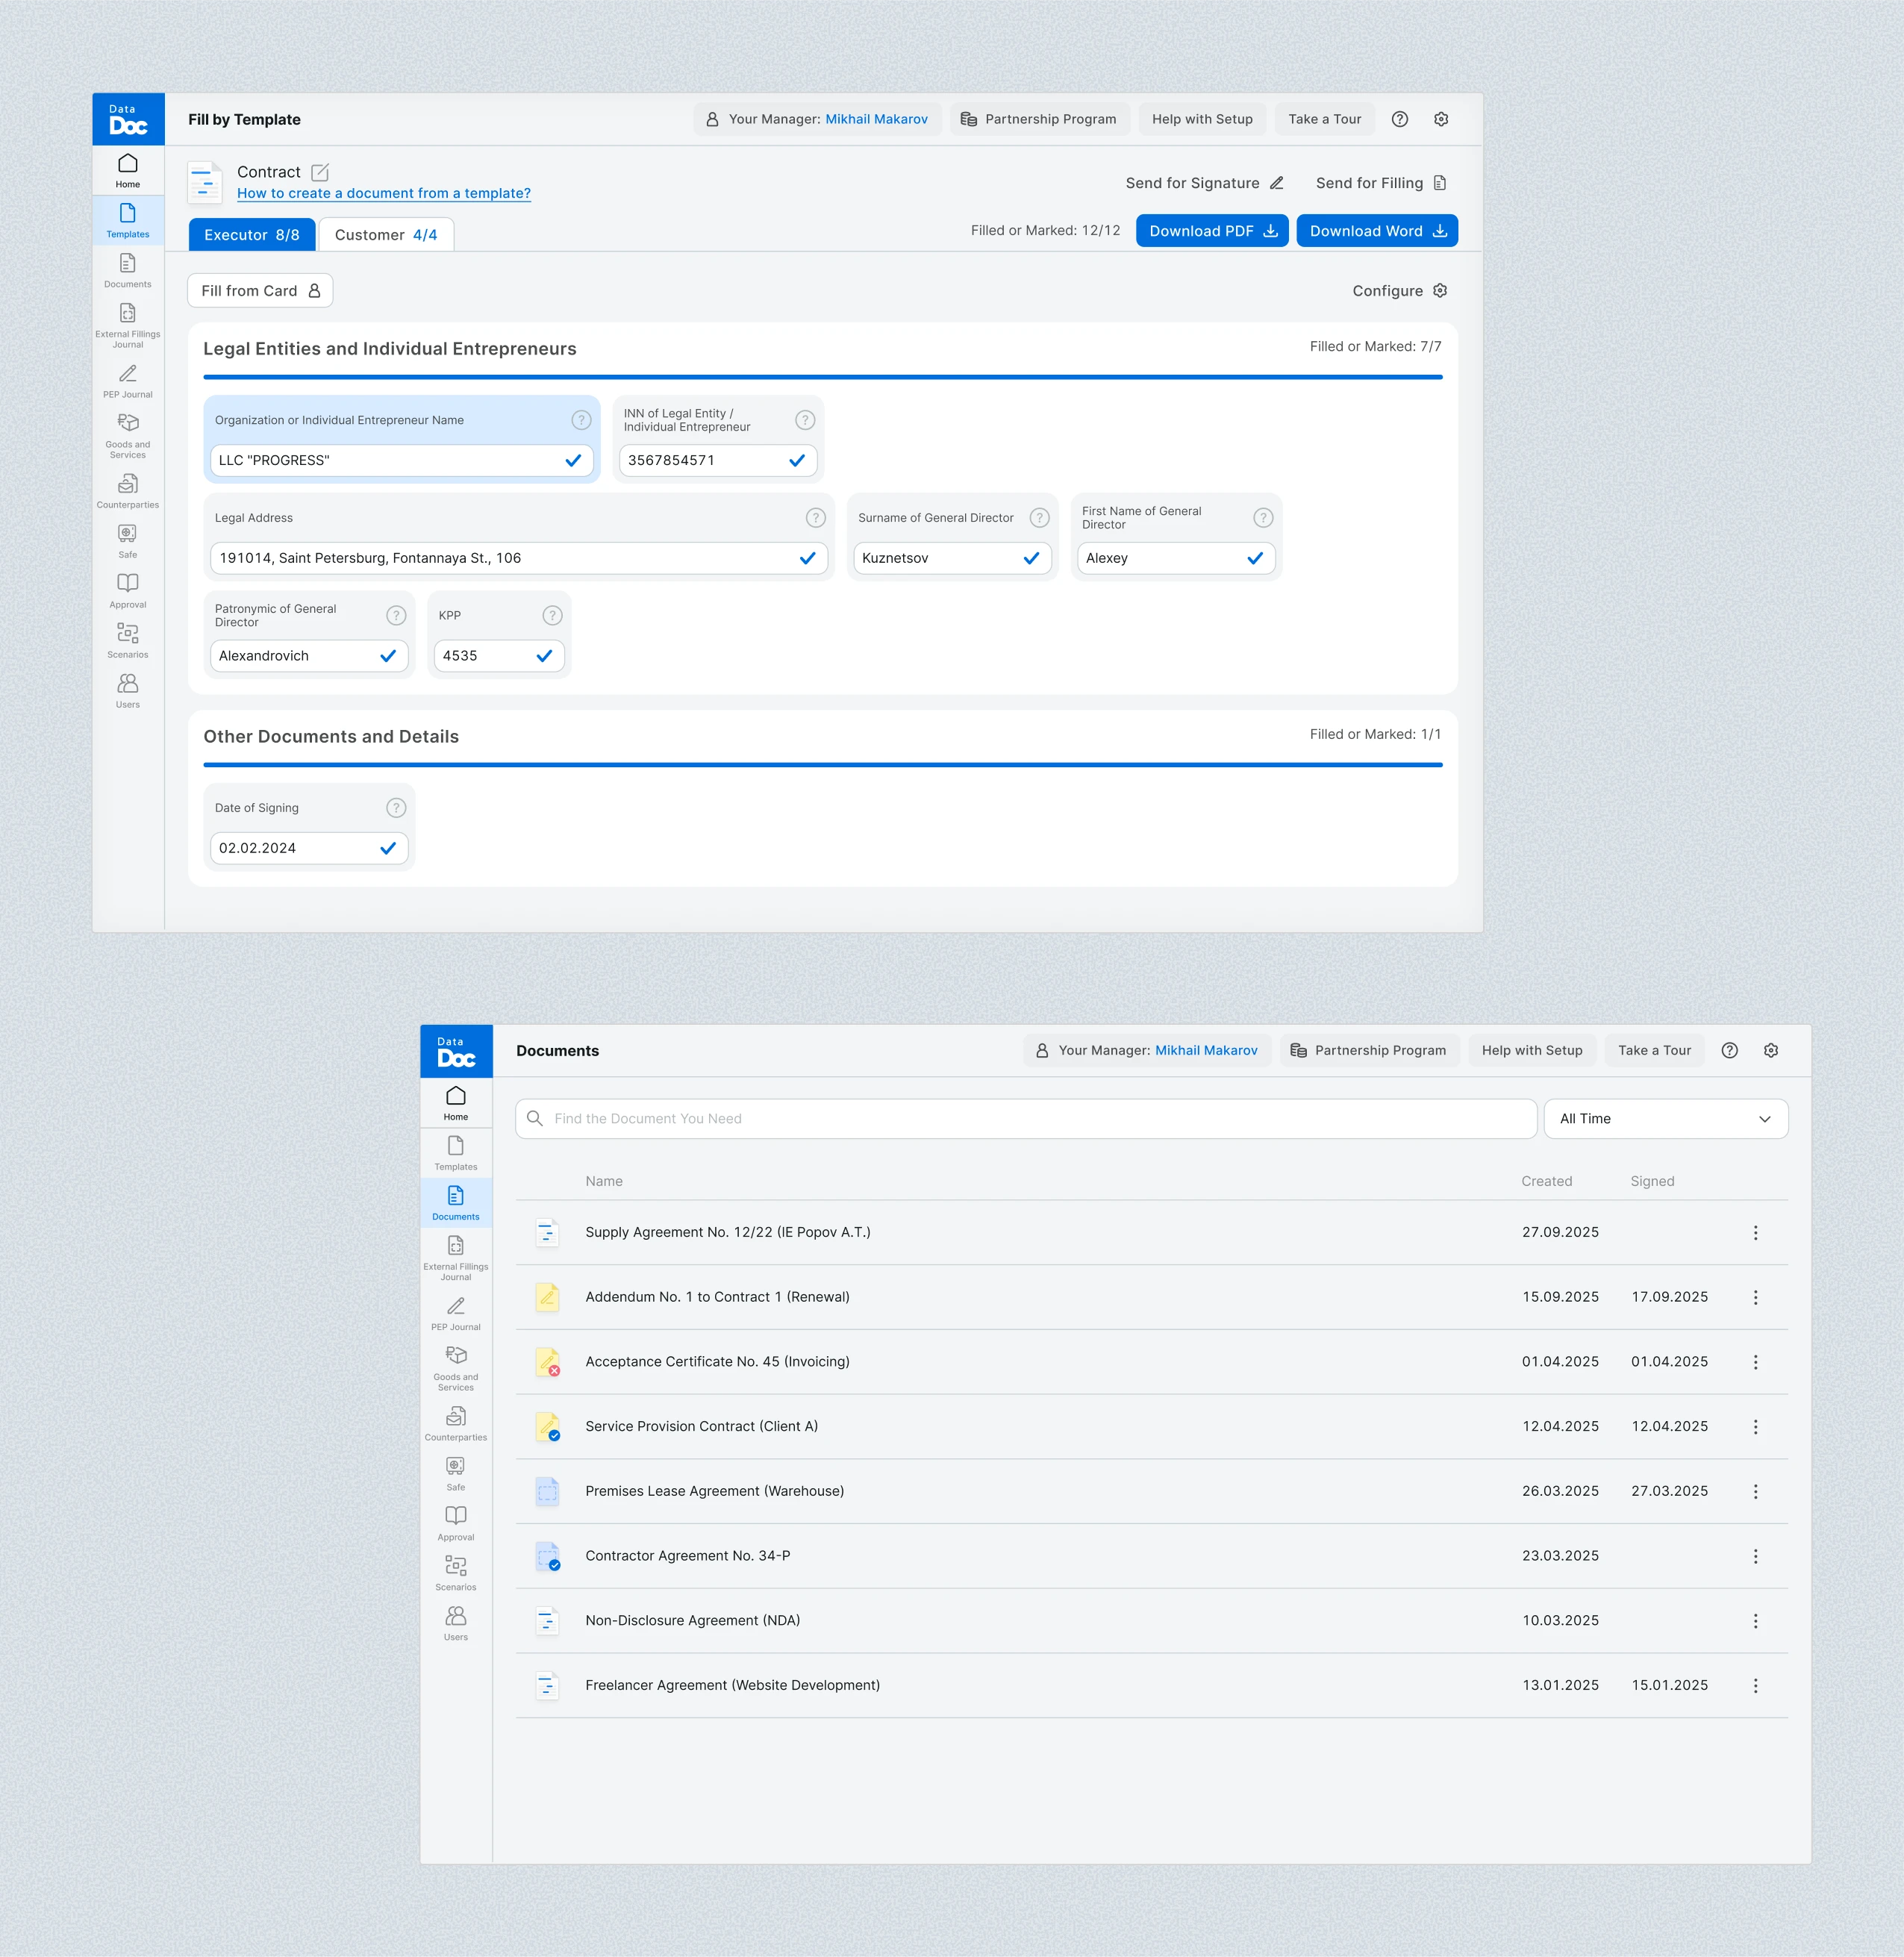Screen dimensions: 1904x1957
Task: Open the Goods and Services section
Action: click(x=128, y=437)
